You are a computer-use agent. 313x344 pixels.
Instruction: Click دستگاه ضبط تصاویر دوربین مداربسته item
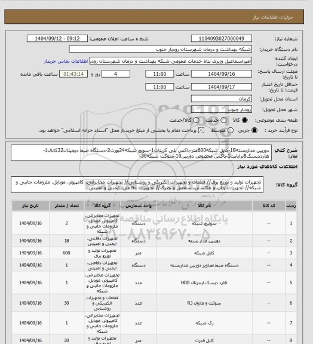pyautogui.click(x=204, y=265)
